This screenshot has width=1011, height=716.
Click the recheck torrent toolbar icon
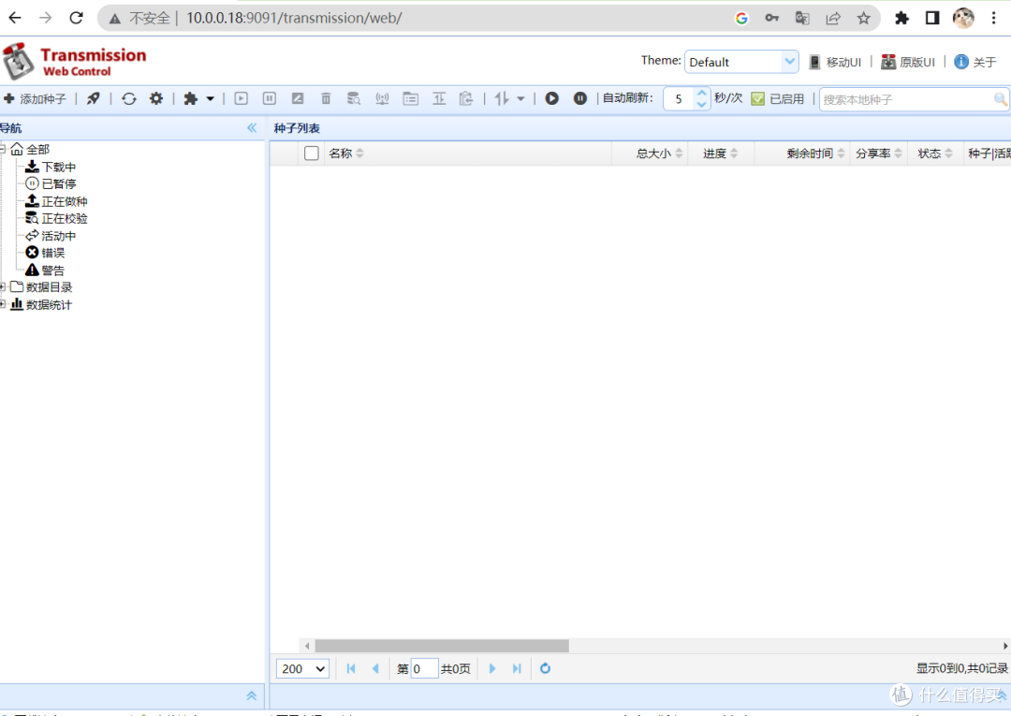354,98
